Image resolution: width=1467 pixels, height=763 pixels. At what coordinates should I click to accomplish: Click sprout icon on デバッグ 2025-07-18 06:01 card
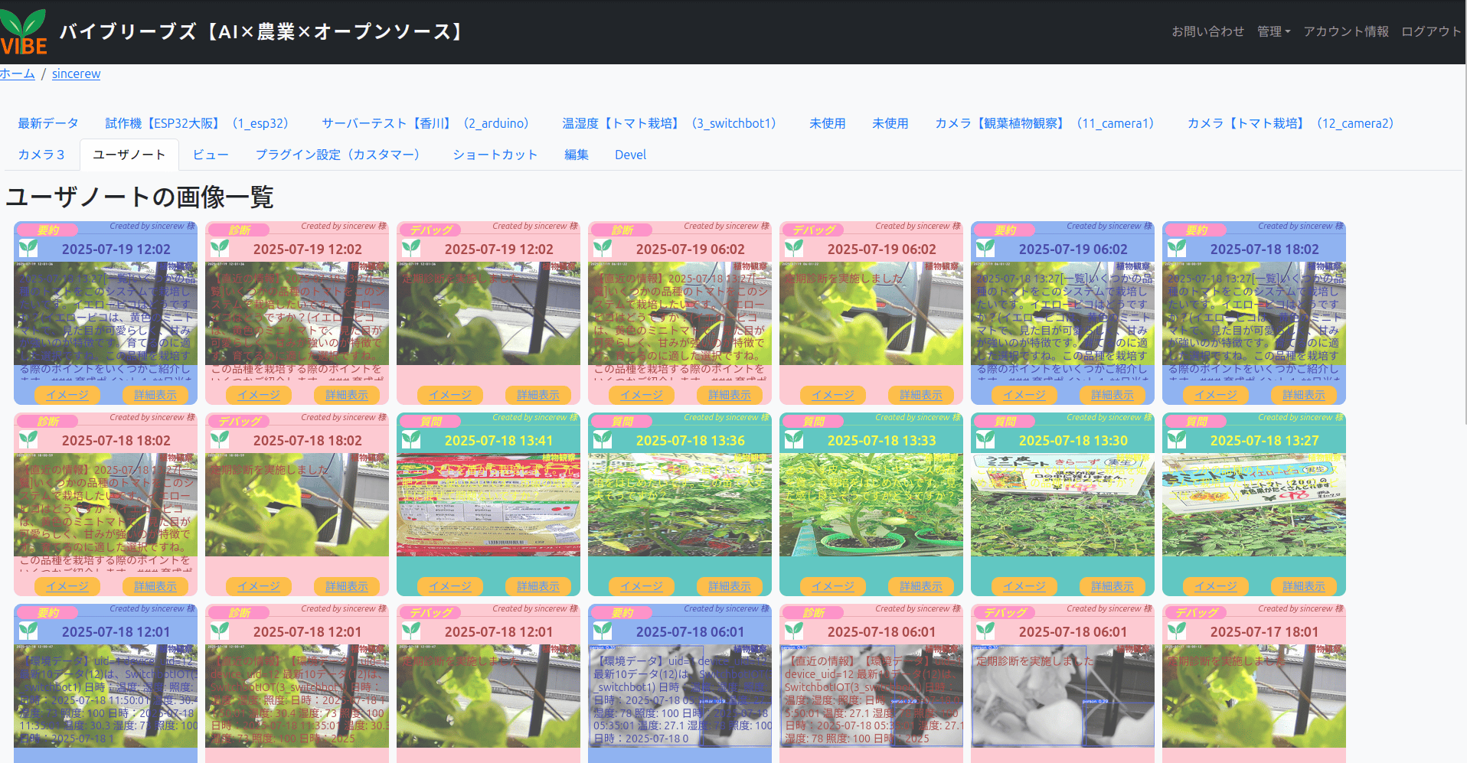coord(985,631)
